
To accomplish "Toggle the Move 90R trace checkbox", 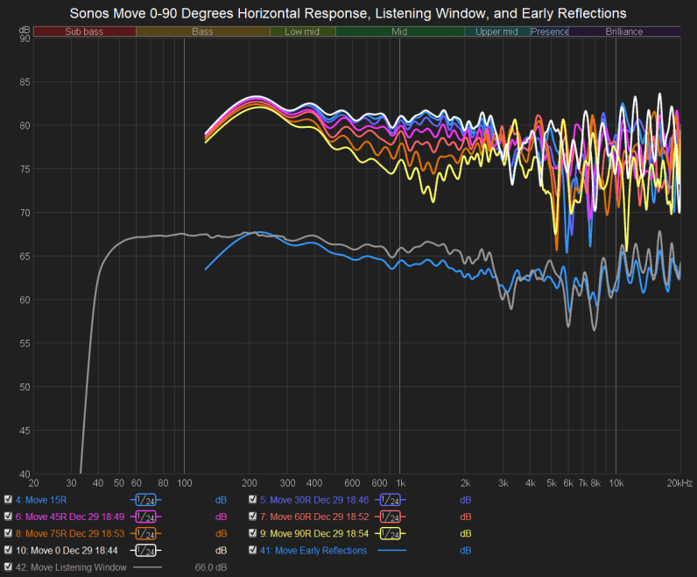I will (x=252, y=533).
